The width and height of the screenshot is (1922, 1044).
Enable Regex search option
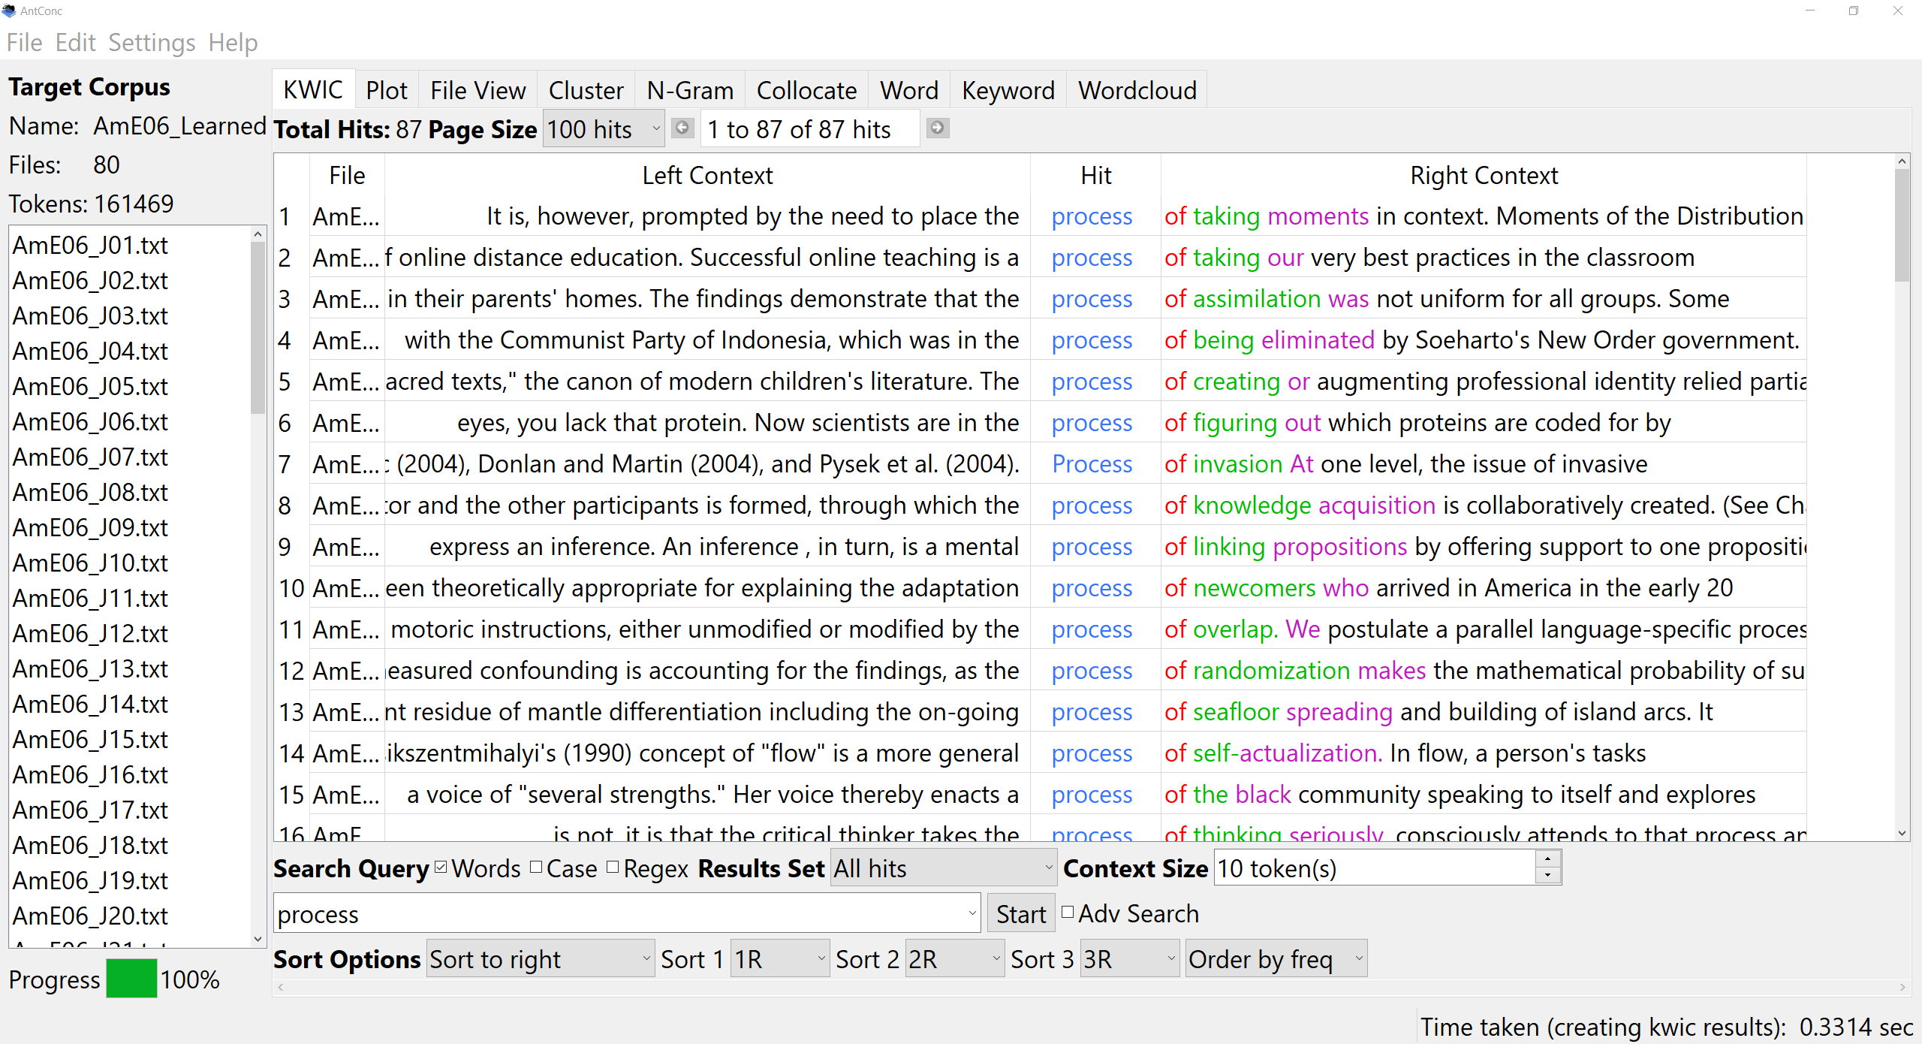coord(613,867)
